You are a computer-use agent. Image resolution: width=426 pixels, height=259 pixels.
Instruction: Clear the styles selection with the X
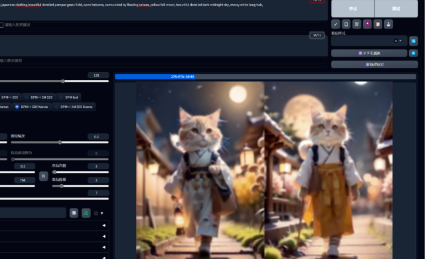pyautogui.click(x=395, y=41)
